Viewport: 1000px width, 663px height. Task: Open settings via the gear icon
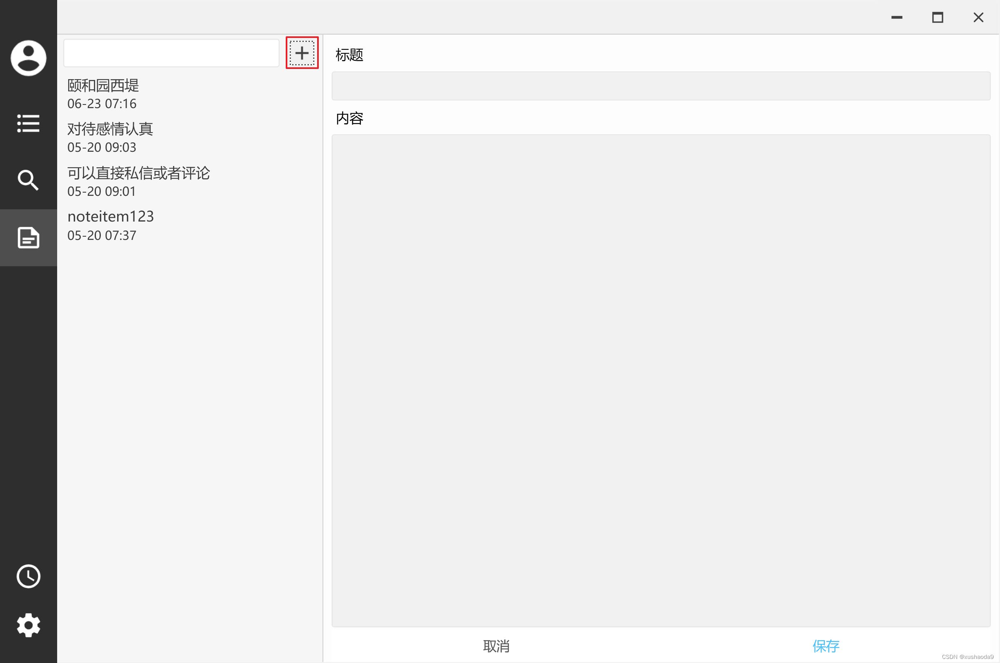point(28,625)
